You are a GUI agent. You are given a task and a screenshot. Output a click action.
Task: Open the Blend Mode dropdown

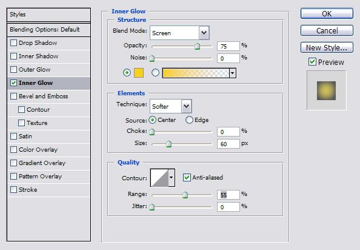coord(179,33)
